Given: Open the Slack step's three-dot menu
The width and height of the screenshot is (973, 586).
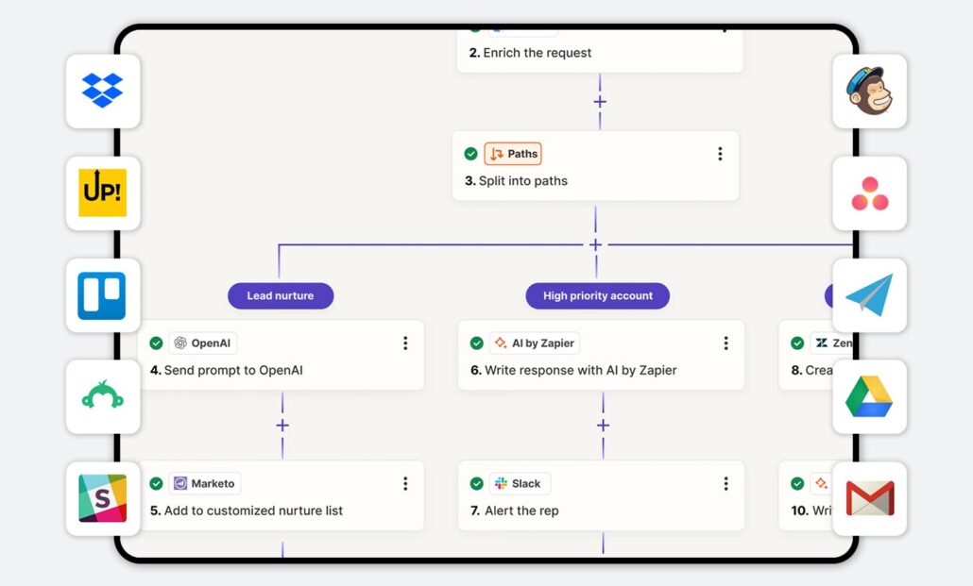Looking at the screenshot, I should pos(725,484).
